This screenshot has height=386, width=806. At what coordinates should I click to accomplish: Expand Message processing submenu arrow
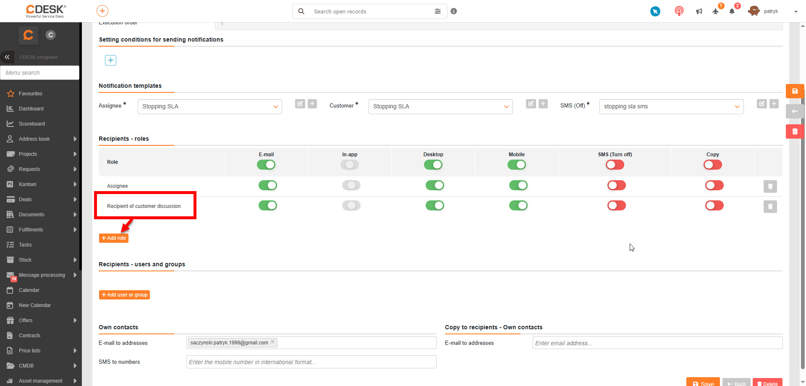[75, 275]
